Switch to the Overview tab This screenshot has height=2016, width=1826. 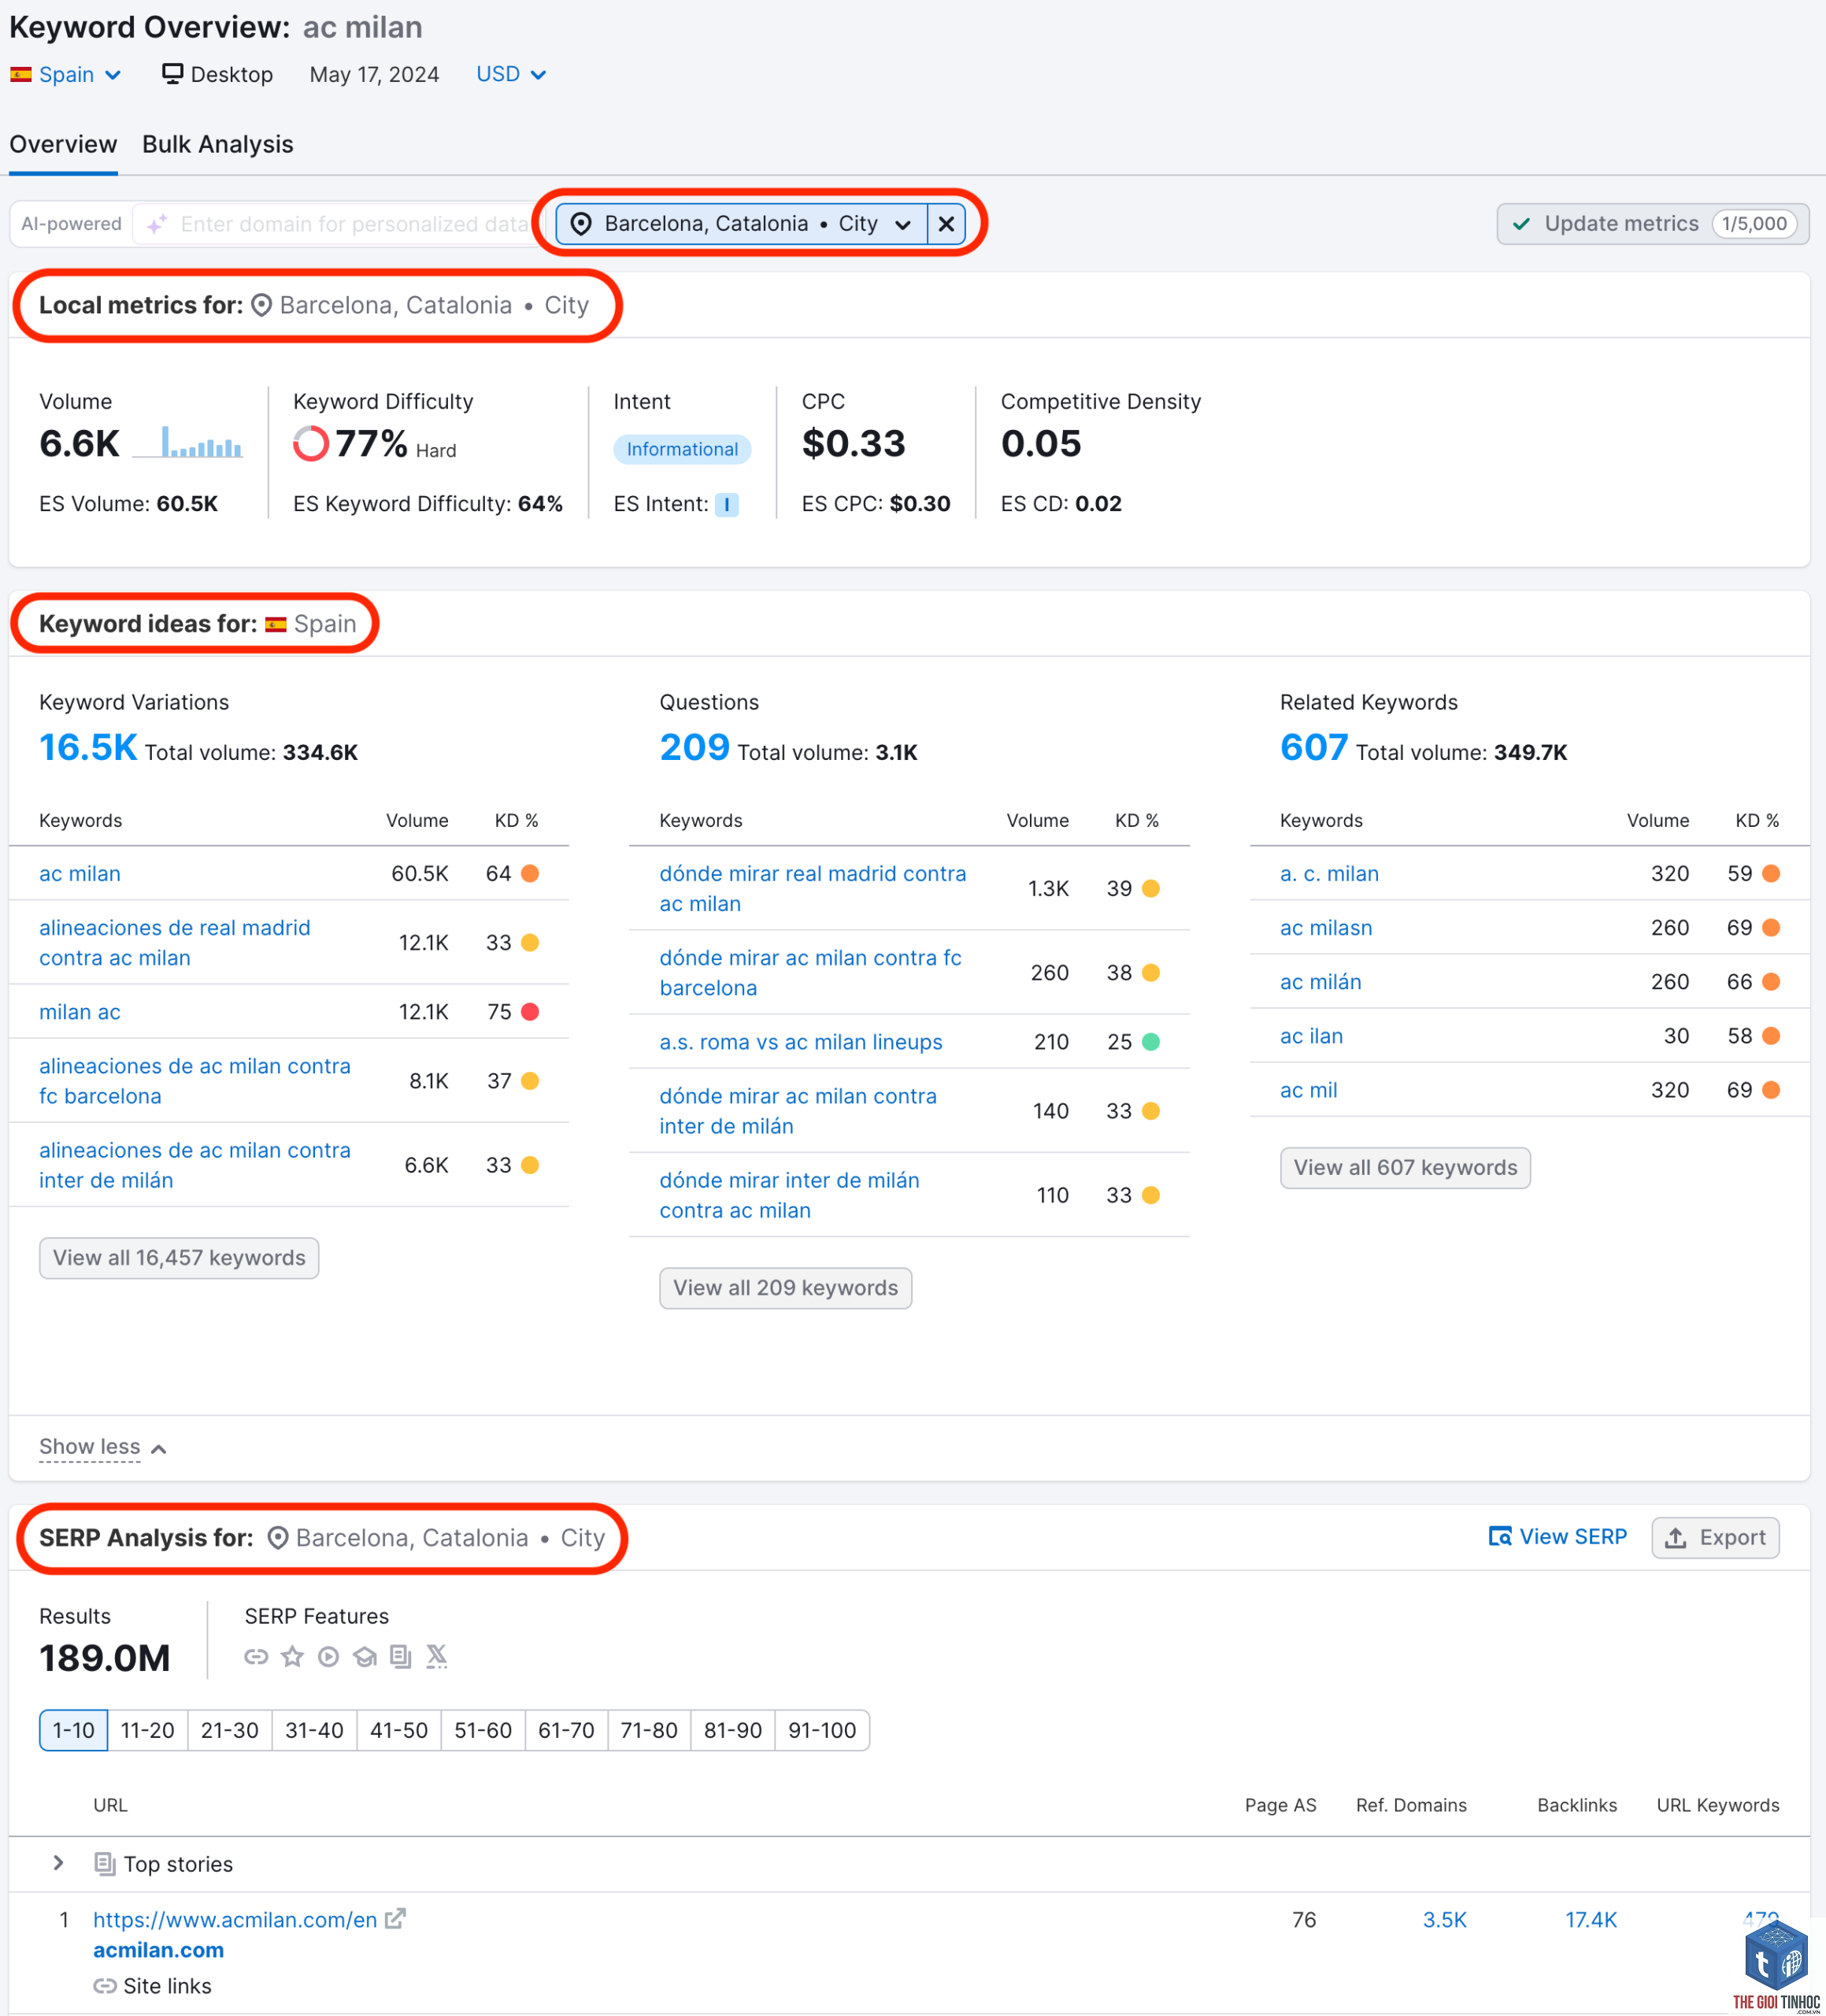pos(63,144)
